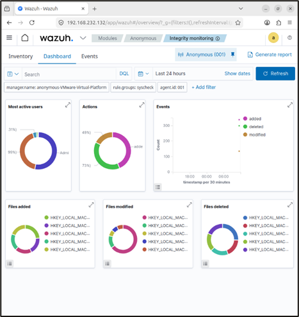Reload the browser page
The width and height of the screenshot is (299, 317).
point(32,22)
